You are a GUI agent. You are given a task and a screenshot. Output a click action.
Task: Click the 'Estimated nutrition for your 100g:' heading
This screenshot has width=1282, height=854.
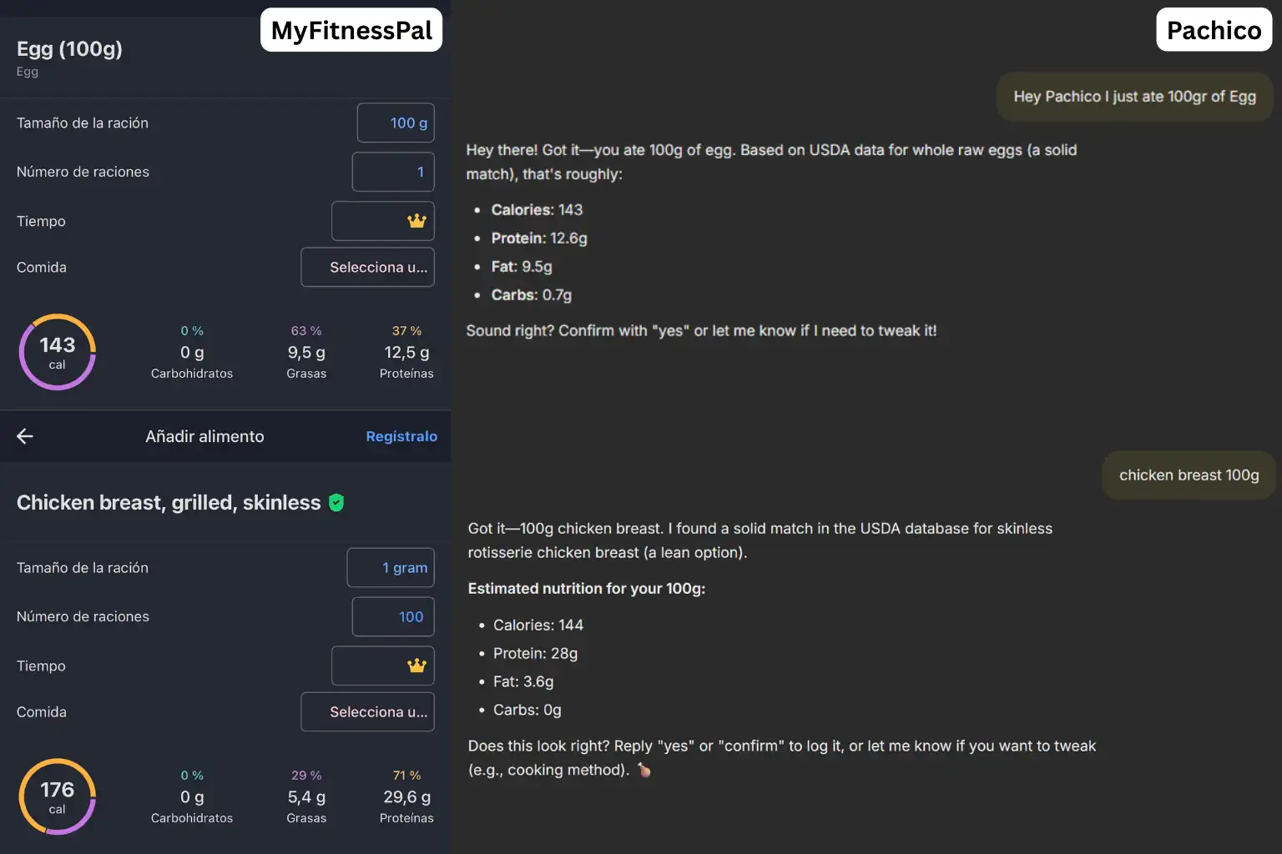click(587, 589)
